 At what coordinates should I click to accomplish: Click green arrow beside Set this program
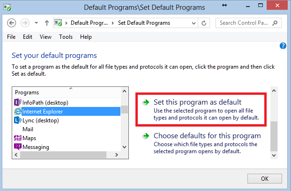[146, 102]
